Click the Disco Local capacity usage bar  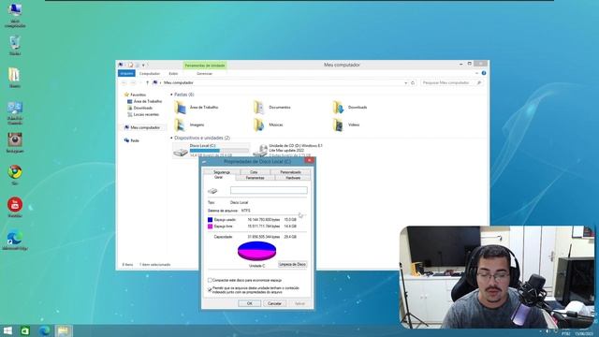[x=219, y=151]
